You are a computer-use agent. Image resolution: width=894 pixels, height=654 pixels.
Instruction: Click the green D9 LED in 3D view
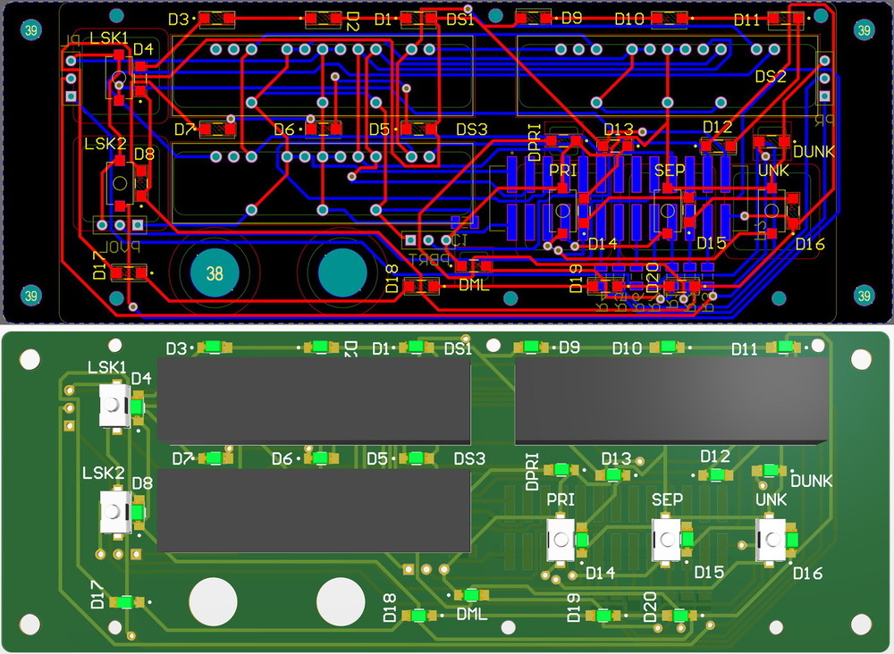pos(532,347)
